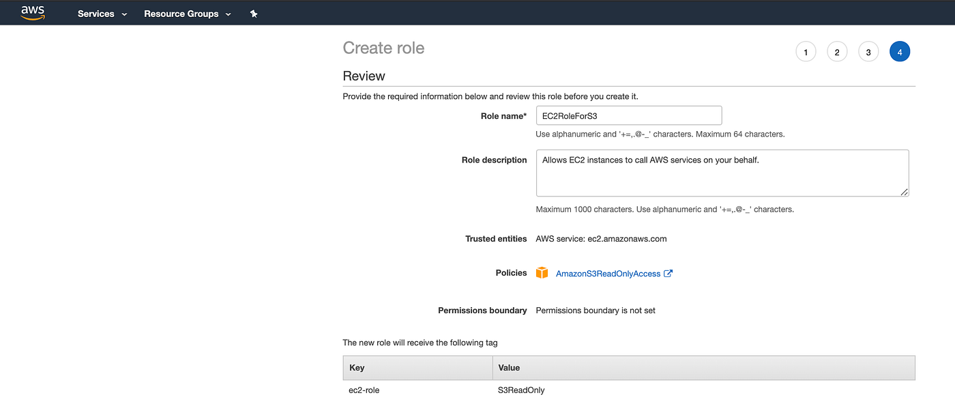Jump to step 2 of wizard
Viewport: 955px width, 417px height.
837,52
